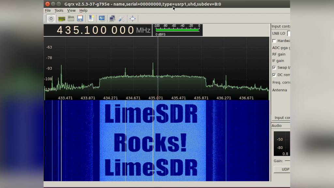Image resolution: width=334 pixels, height=188 pixels.
Task: Open remote control settings tools icon
Action: 121,19
